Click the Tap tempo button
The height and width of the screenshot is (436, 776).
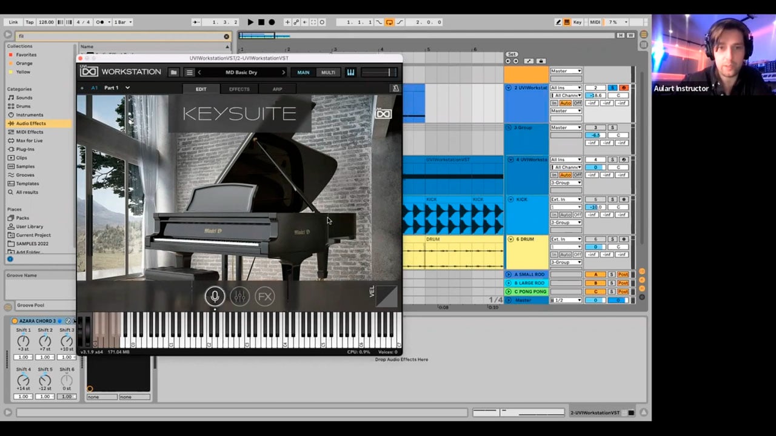[x=30, y=22]
